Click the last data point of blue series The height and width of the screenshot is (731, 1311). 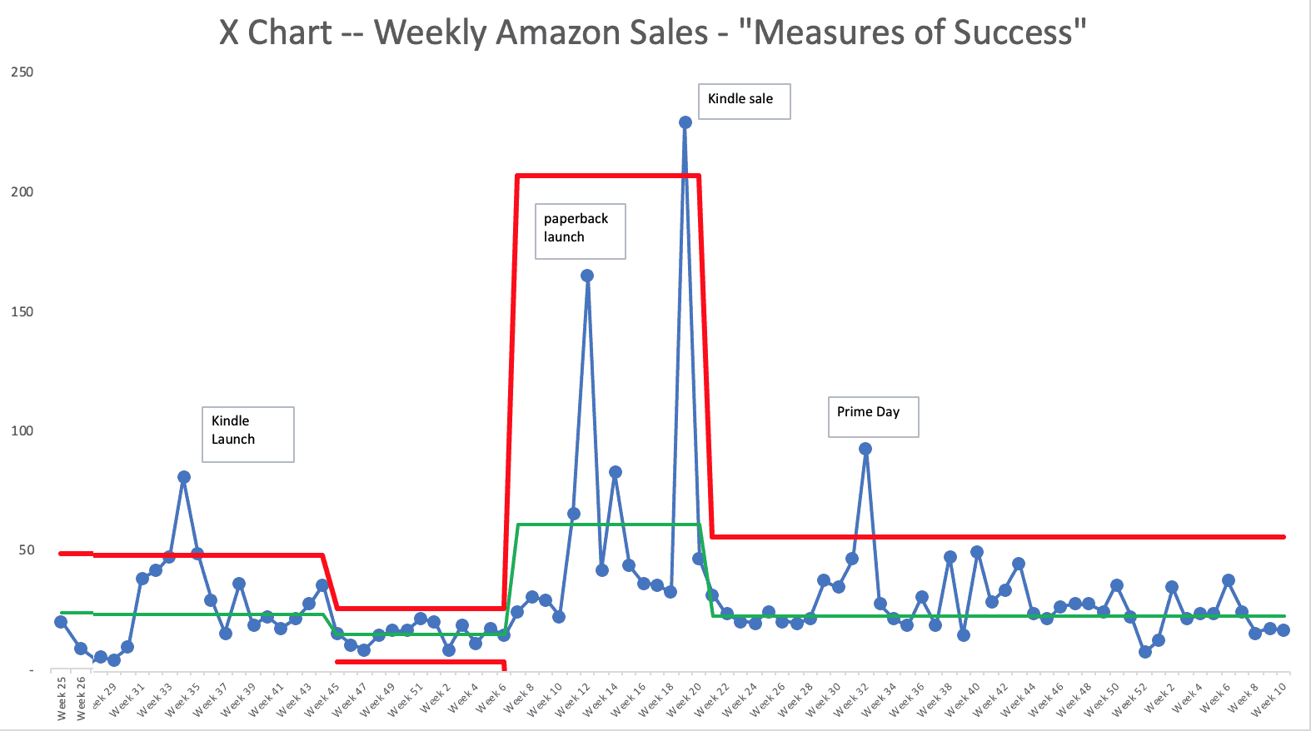[1284, 630]
